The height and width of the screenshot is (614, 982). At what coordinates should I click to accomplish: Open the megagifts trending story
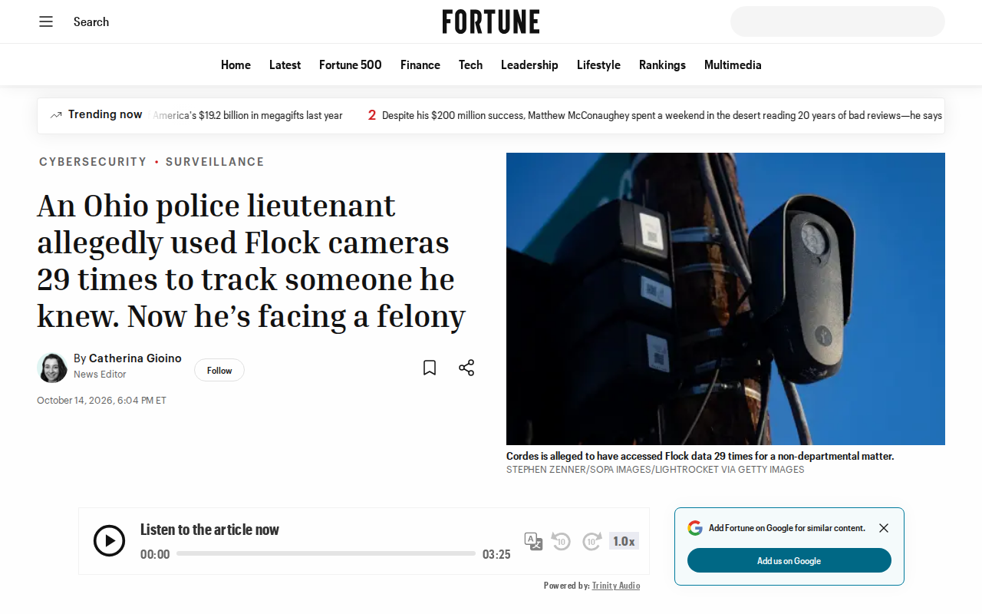point(248,115)
